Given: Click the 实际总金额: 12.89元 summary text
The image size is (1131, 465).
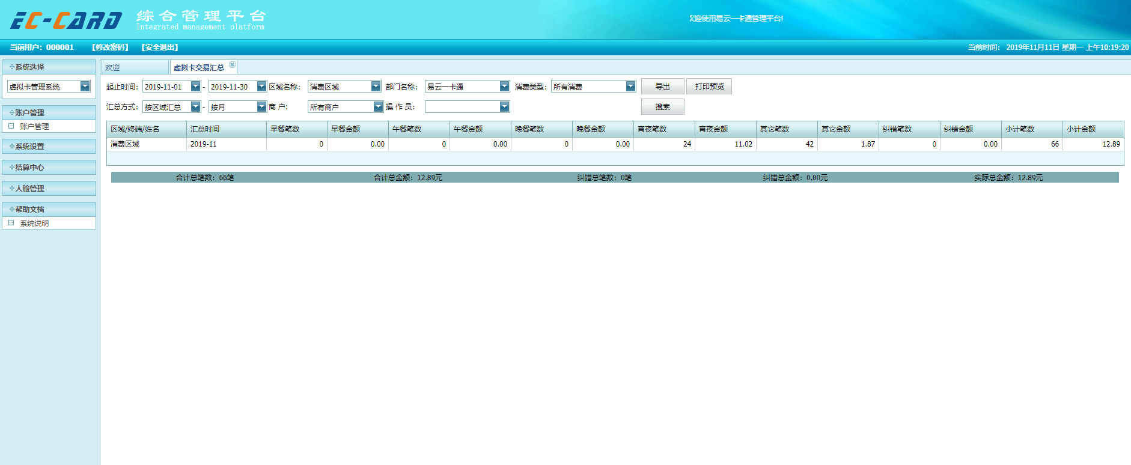Looking at the screenshot, I should (1008, 178).
